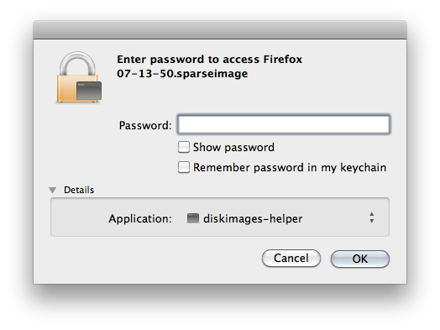Screen dimensions: 440x330
Task: Click the padlock disk image icon
Action: click(79, 77)
